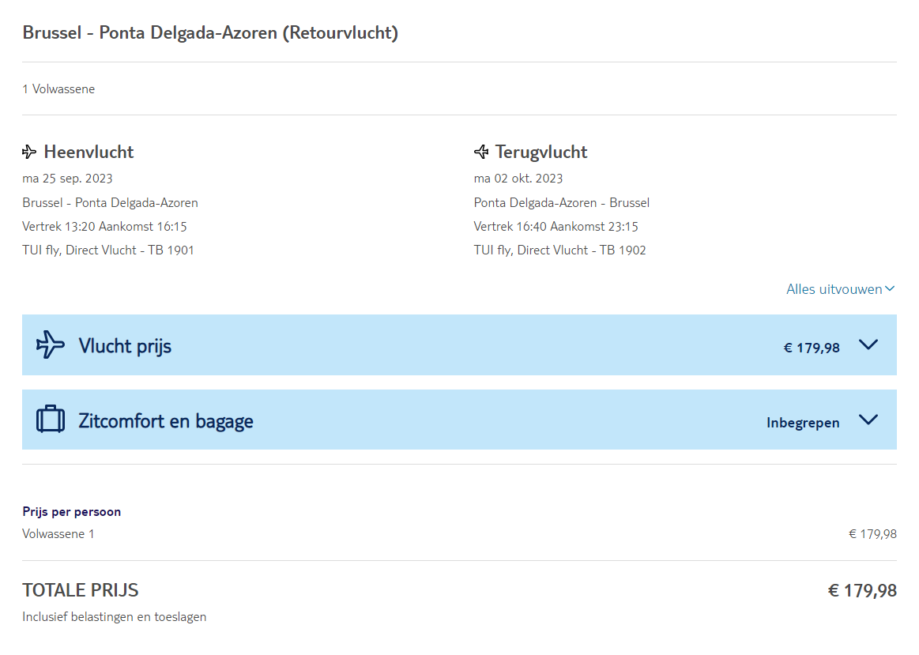919x655 pixels.
Task: Click the Vlucht prijs heading label
Action: point(125,346)
